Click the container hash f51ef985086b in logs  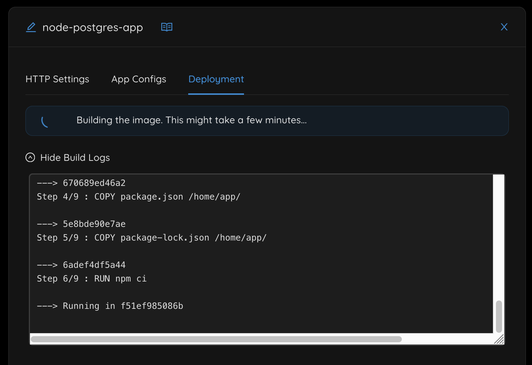[152, 305]
